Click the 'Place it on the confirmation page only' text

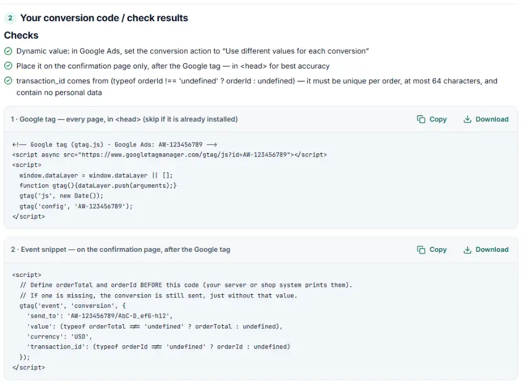[173, 66]
